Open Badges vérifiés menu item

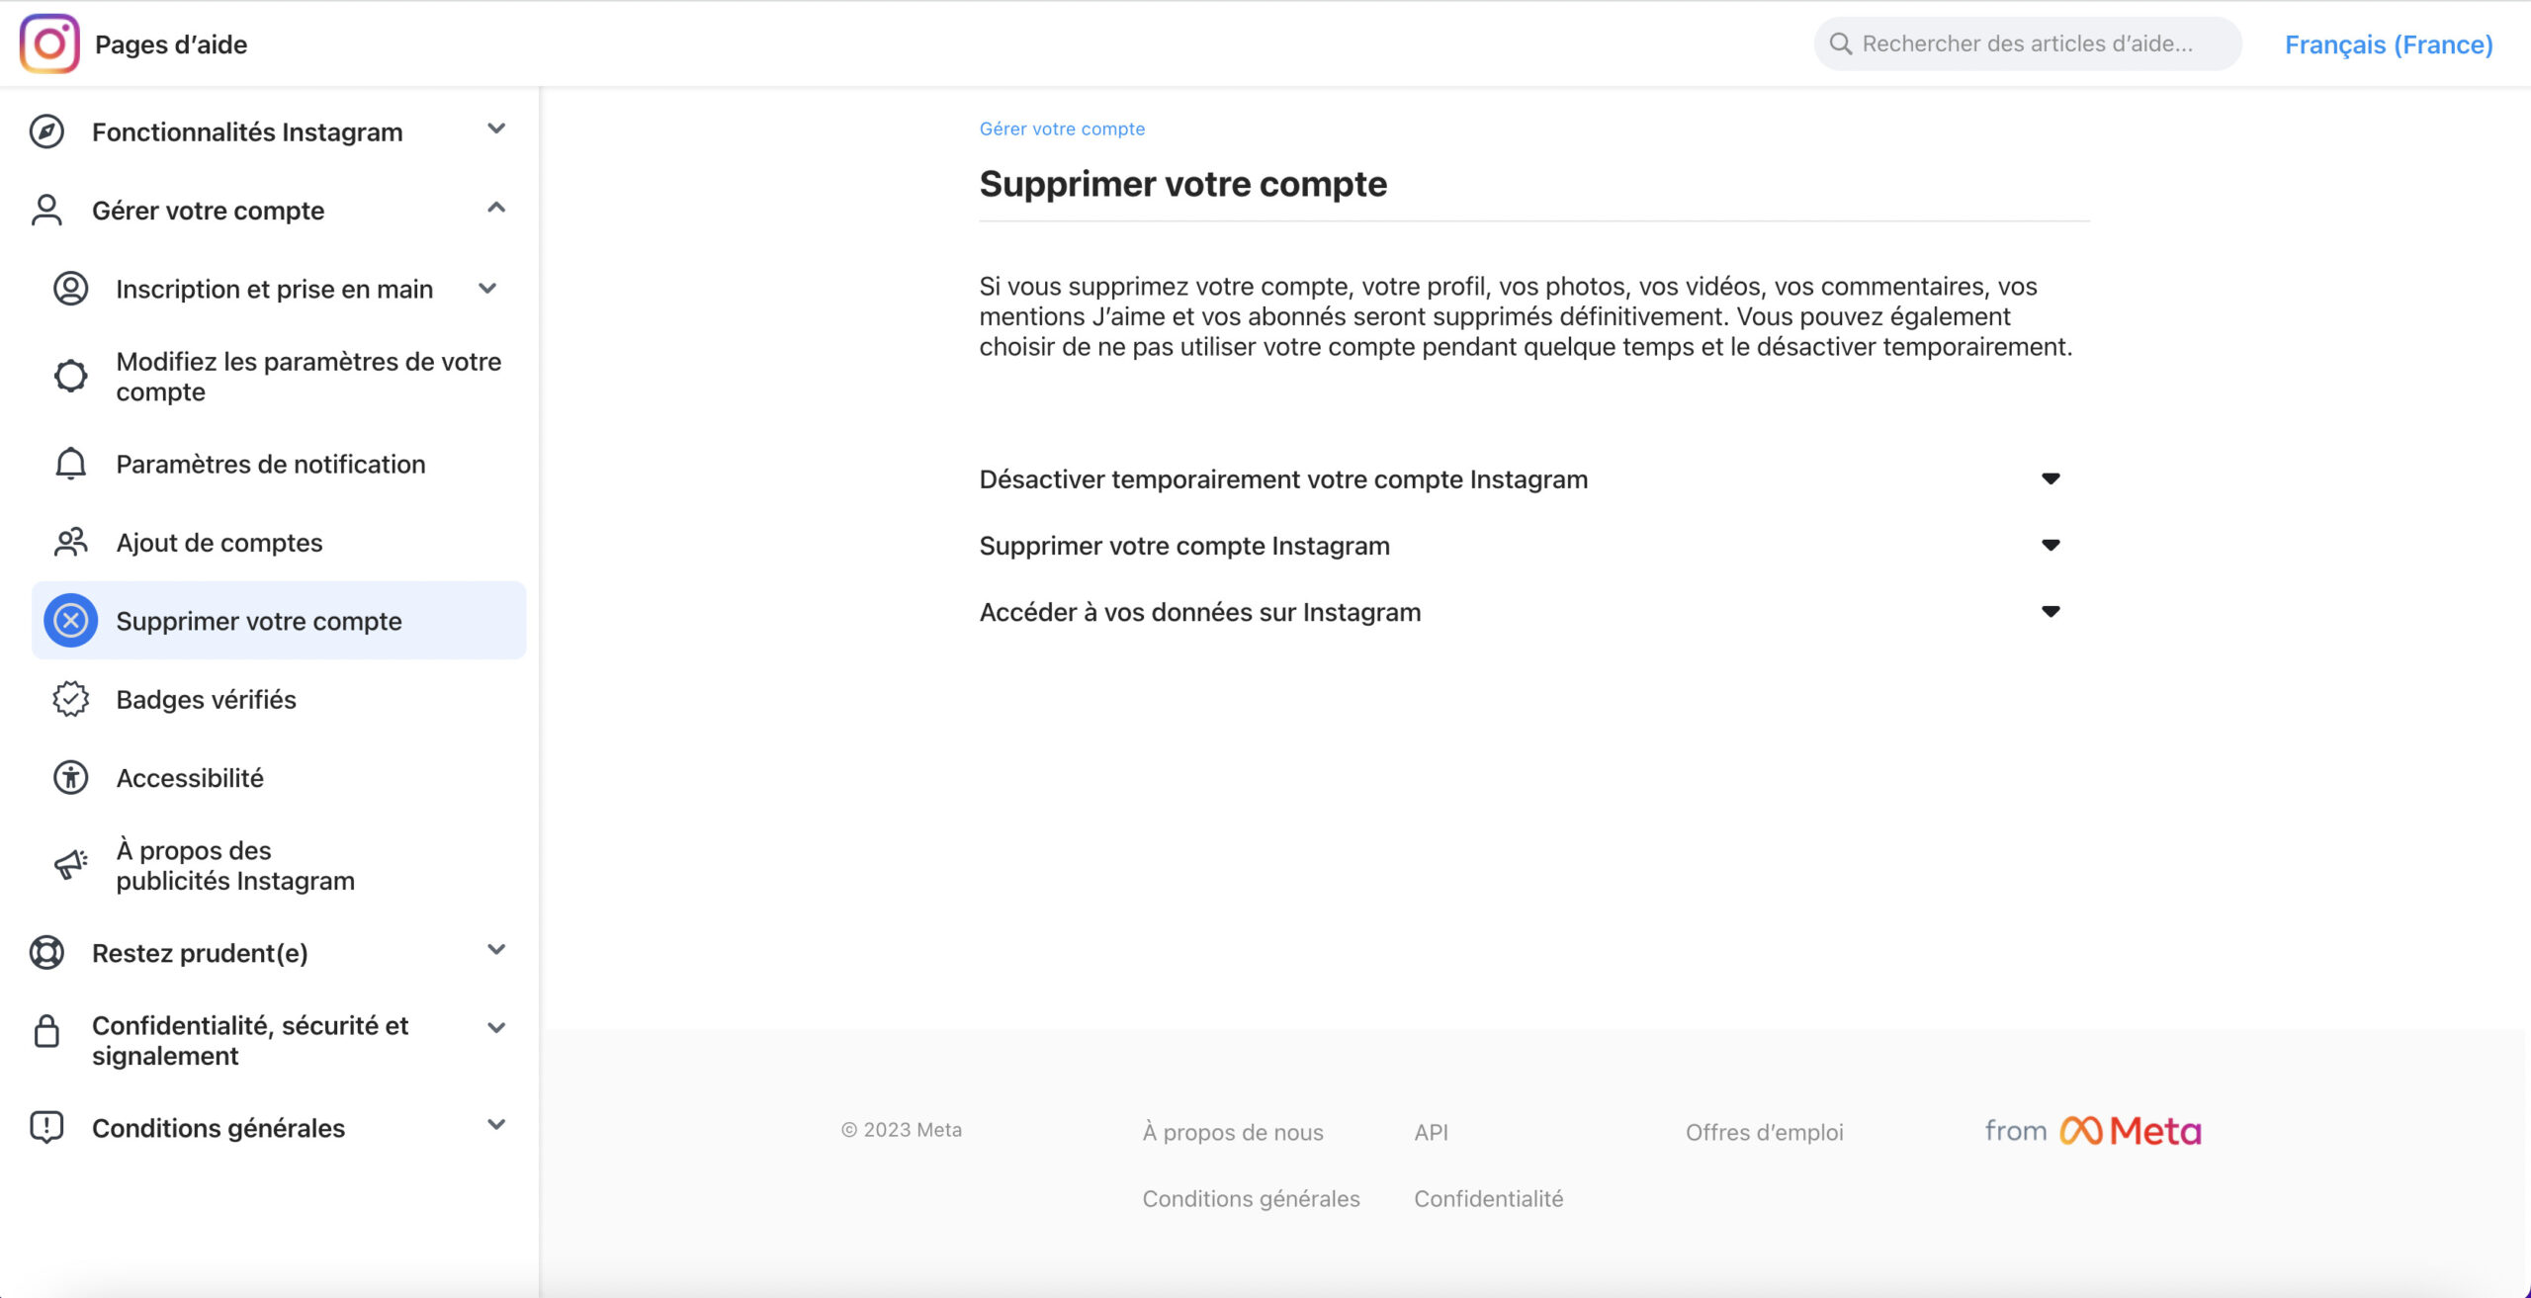pos(206,699)
